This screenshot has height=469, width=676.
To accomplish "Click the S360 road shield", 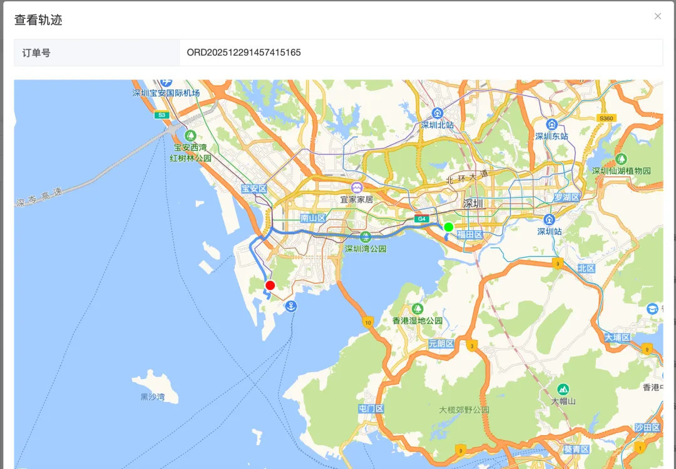I will tap(606, 118).
